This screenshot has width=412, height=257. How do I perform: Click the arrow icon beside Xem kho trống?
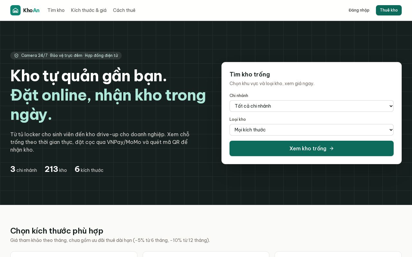click(x=332, y=148)
